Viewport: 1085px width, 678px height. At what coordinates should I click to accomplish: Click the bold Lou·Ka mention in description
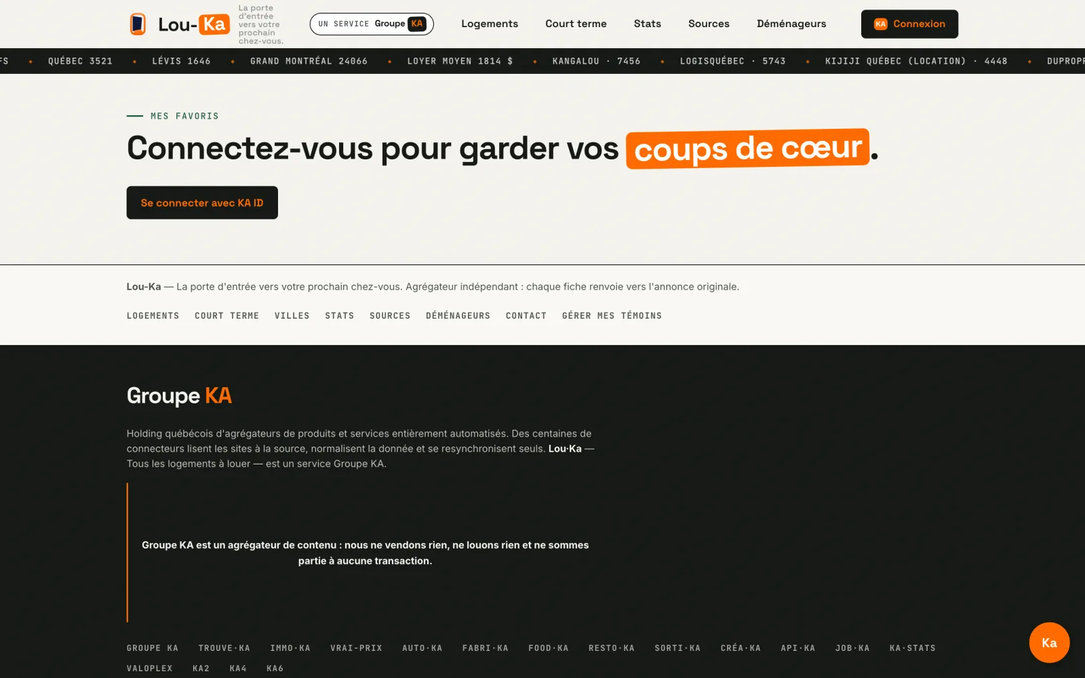coord(565,449)
